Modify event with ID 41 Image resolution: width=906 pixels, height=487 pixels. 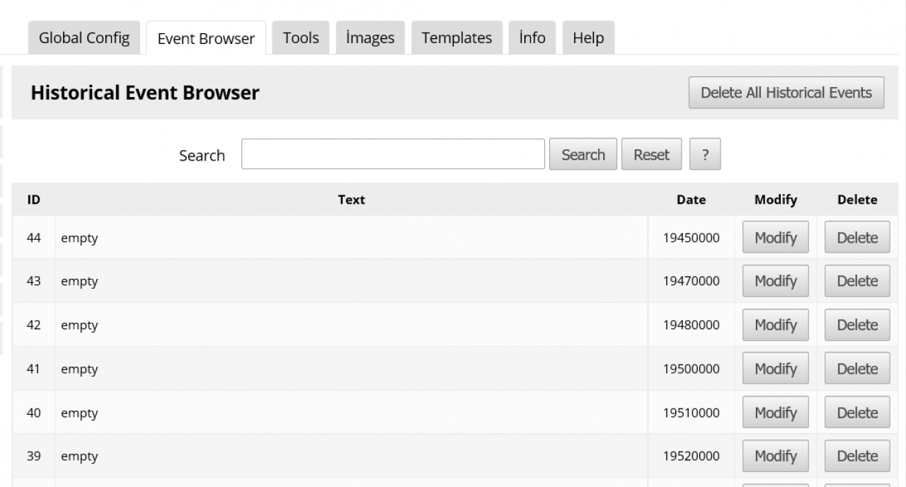pos(776,369)
